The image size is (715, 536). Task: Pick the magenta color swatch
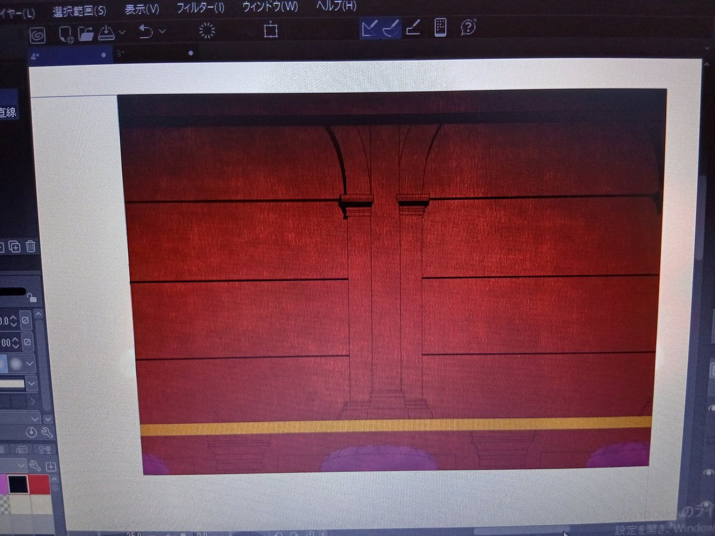[2, 484]
